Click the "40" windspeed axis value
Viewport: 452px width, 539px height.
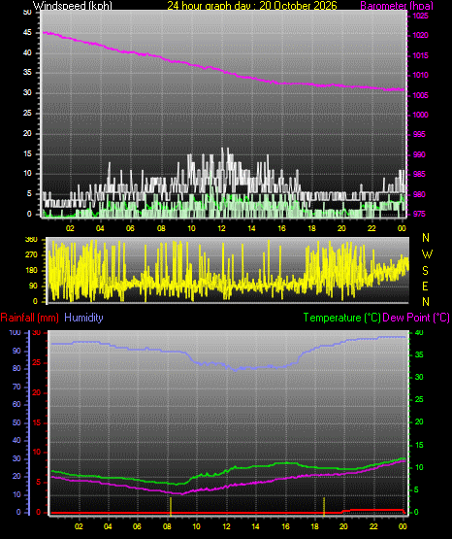[27, 52]
